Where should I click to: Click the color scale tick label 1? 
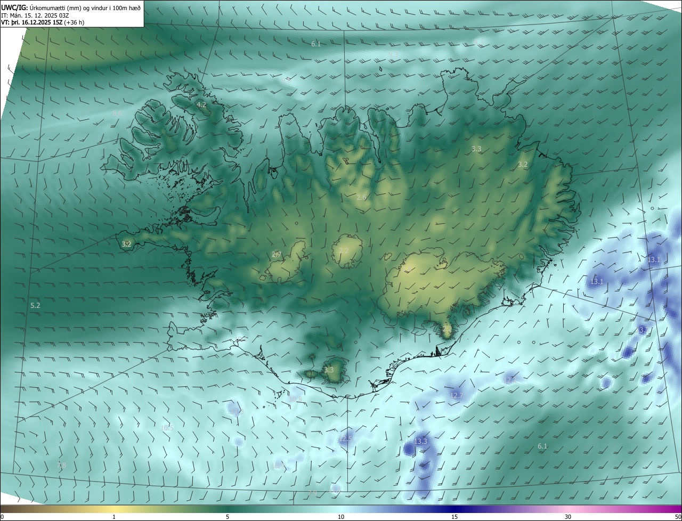tap(114, 517)
